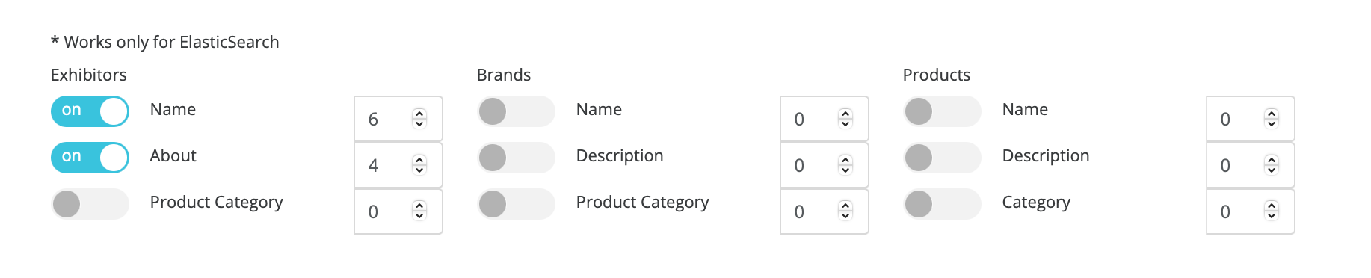Viewport: 1371px width, 278px height.
Task: Click Exhibitors Product Category stepper arrows
Action: [419, 211]
